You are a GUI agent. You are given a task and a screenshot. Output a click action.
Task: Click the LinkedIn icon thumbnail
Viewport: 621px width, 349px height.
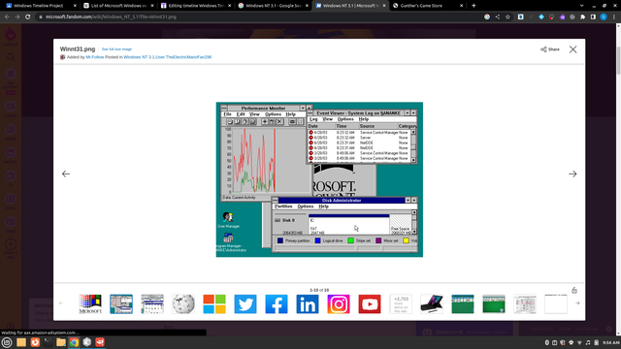pyautogui.click(x=308, y=303)
